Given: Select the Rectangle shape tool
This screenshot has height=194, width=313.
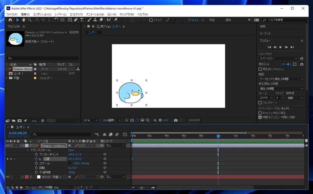Looking at the screenshot, I should tap(70, 20).
